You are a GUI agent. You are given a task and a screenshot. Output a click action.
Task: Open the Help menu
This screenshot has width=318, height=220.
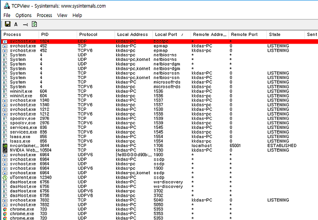pyautogui.click(x=77, y=15)
